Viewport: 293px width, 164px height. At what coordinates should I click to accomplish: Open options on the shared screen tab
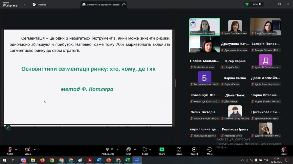coord(124,5)
